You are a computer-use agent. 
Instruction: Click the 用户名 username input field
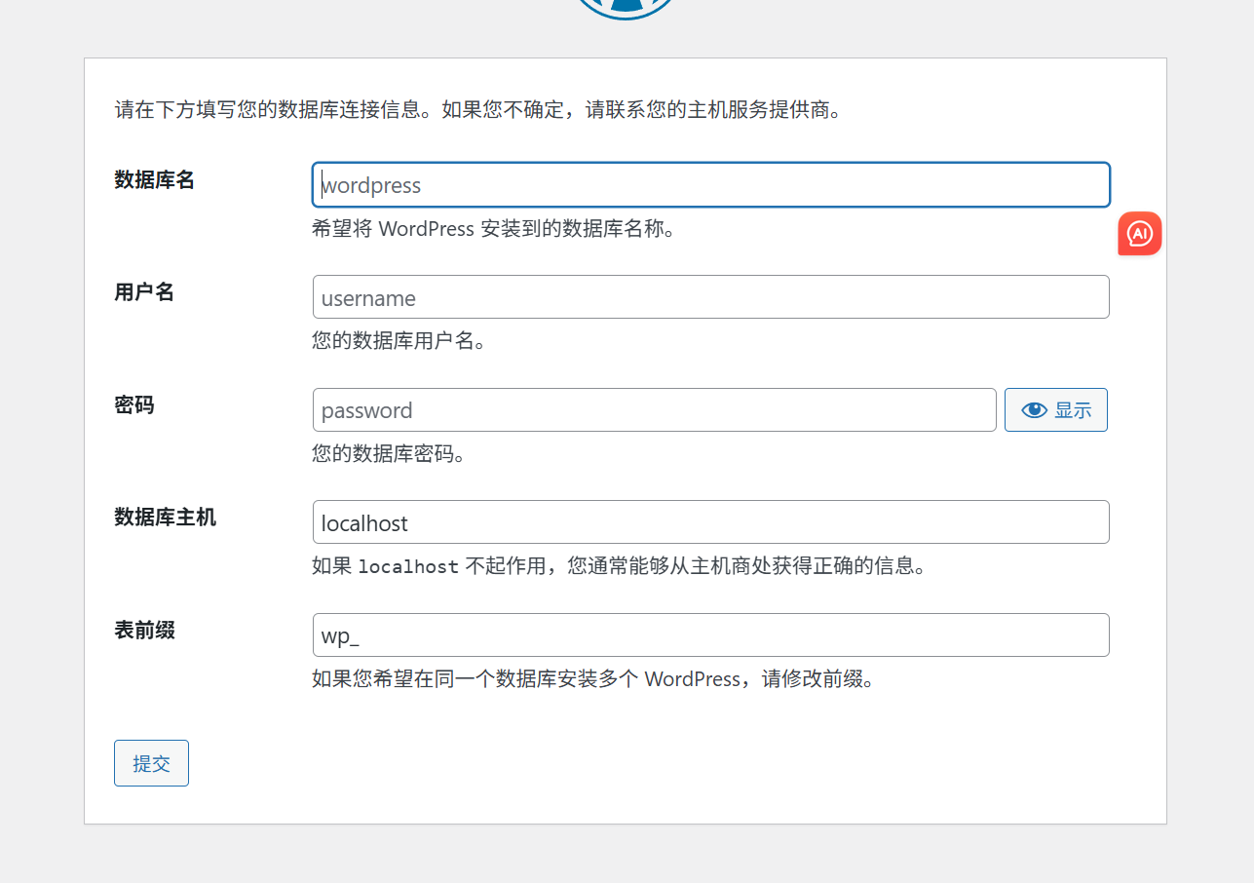(x=710, y=297)
